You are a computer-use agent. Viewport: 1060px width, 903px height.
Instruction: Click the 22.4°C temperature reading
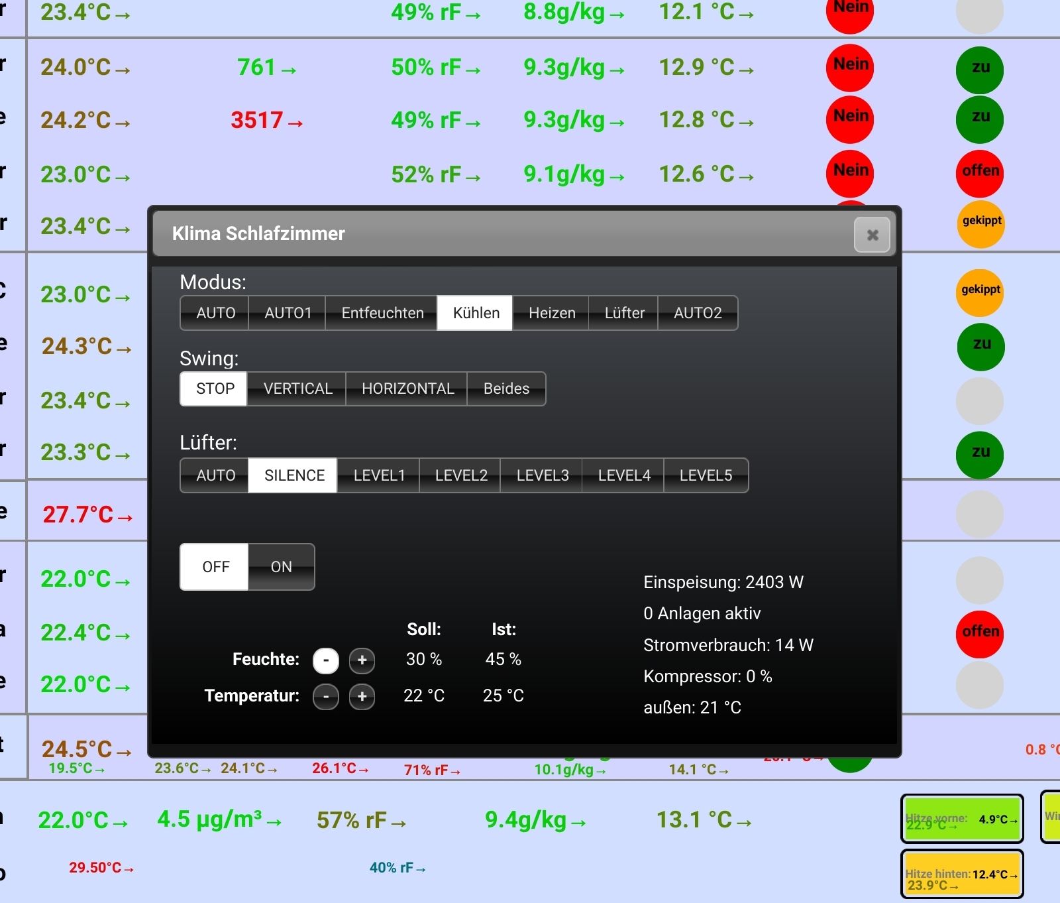pos(85,633)
